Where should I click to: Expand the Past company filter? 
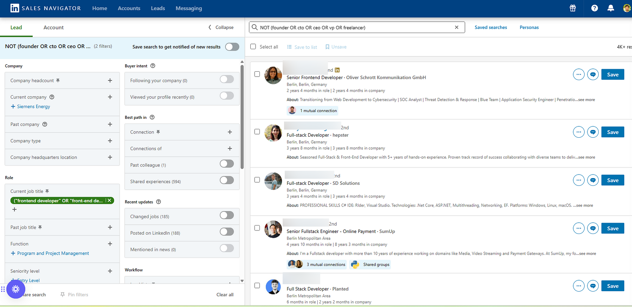point(110,124)
